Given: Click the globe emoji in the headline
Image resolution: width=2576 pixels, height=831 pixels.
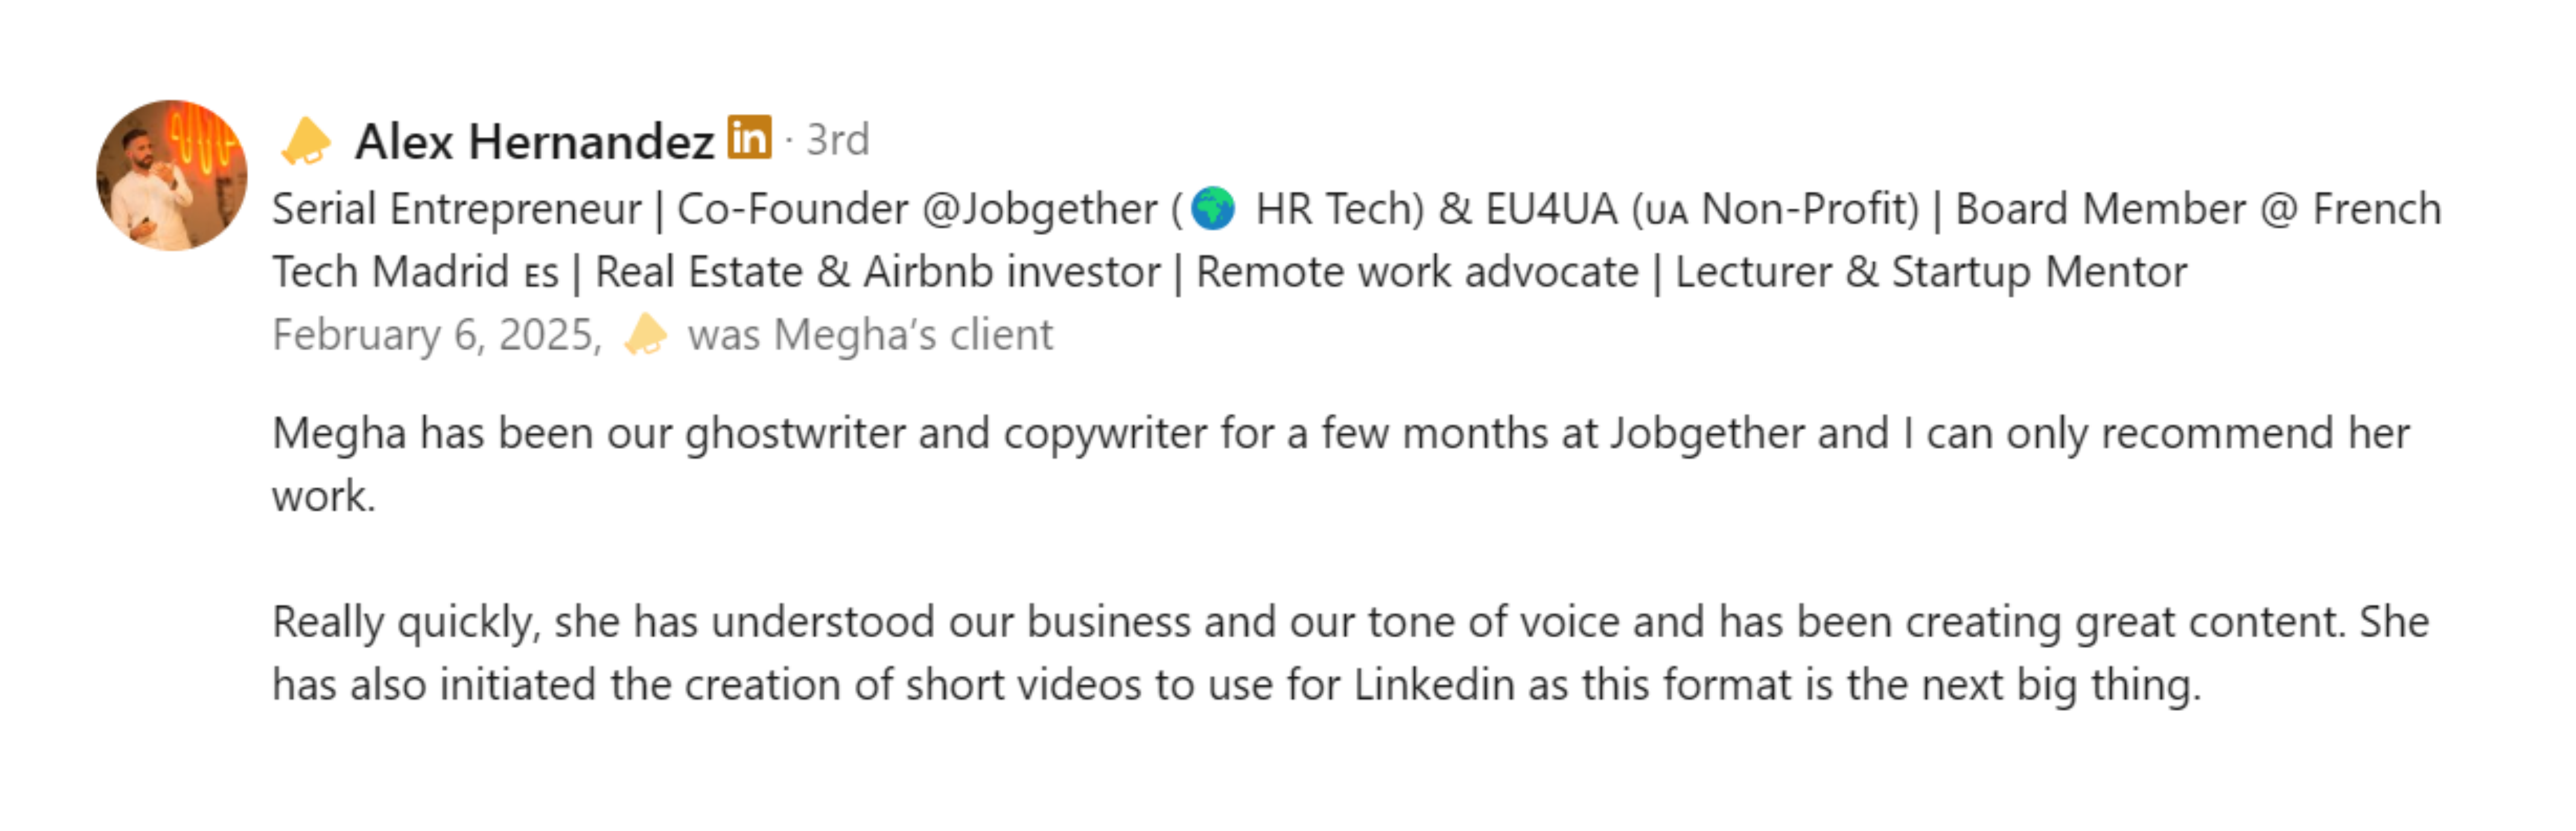Looking at the screenshot, I should point(1213,209).
